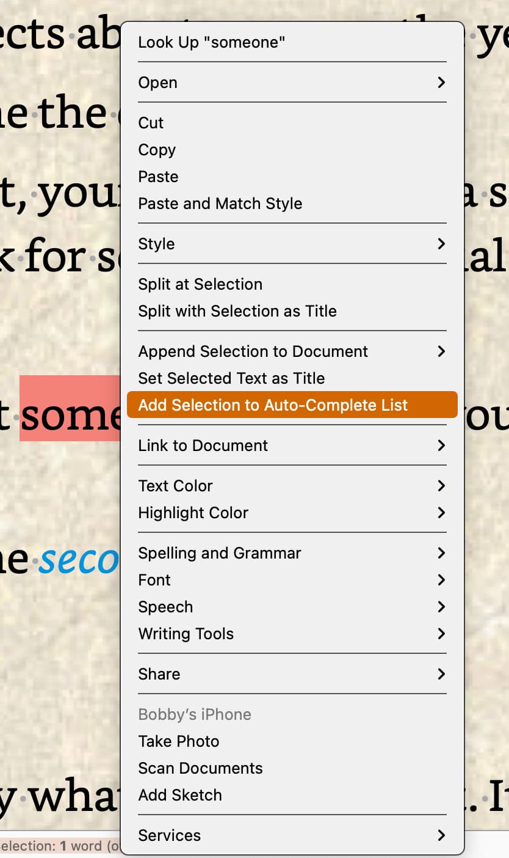Select Take Photo from iPhone options

pyautogui.click(x=292, y=741)
